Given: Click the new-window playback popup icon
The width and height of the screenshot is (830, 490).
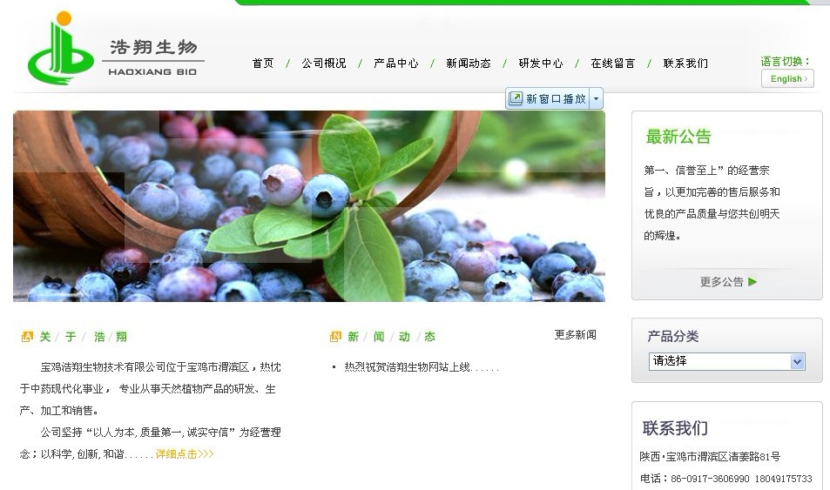Looking at the screenshot, I should (515, 98).
